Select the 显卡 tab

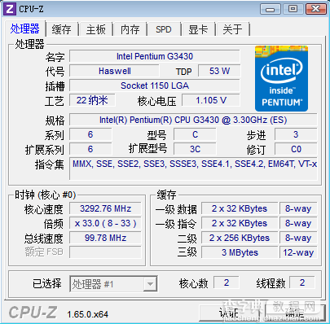tap(198, 29)
